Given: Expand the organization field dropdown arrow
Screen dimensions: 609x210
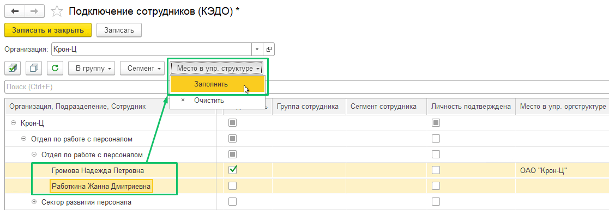Looking at the screenshot, I should point(257,50).
